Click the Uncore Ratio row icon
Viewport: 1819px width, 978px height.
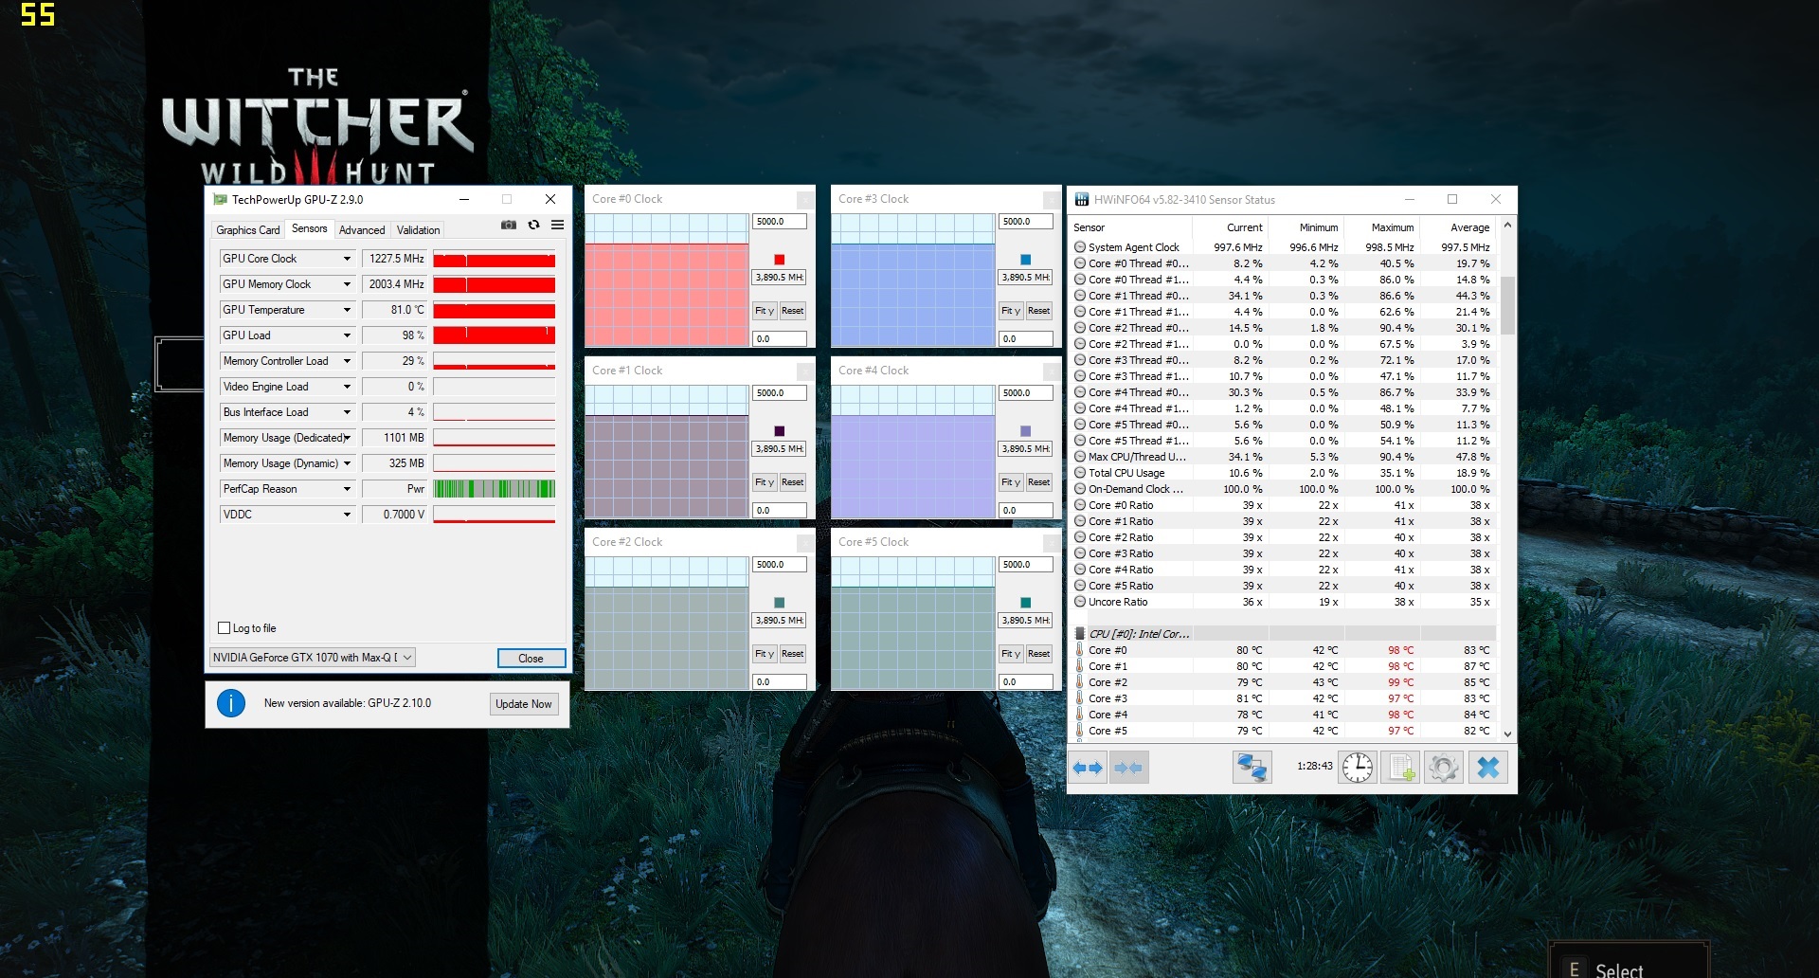tap(1079, 602)
